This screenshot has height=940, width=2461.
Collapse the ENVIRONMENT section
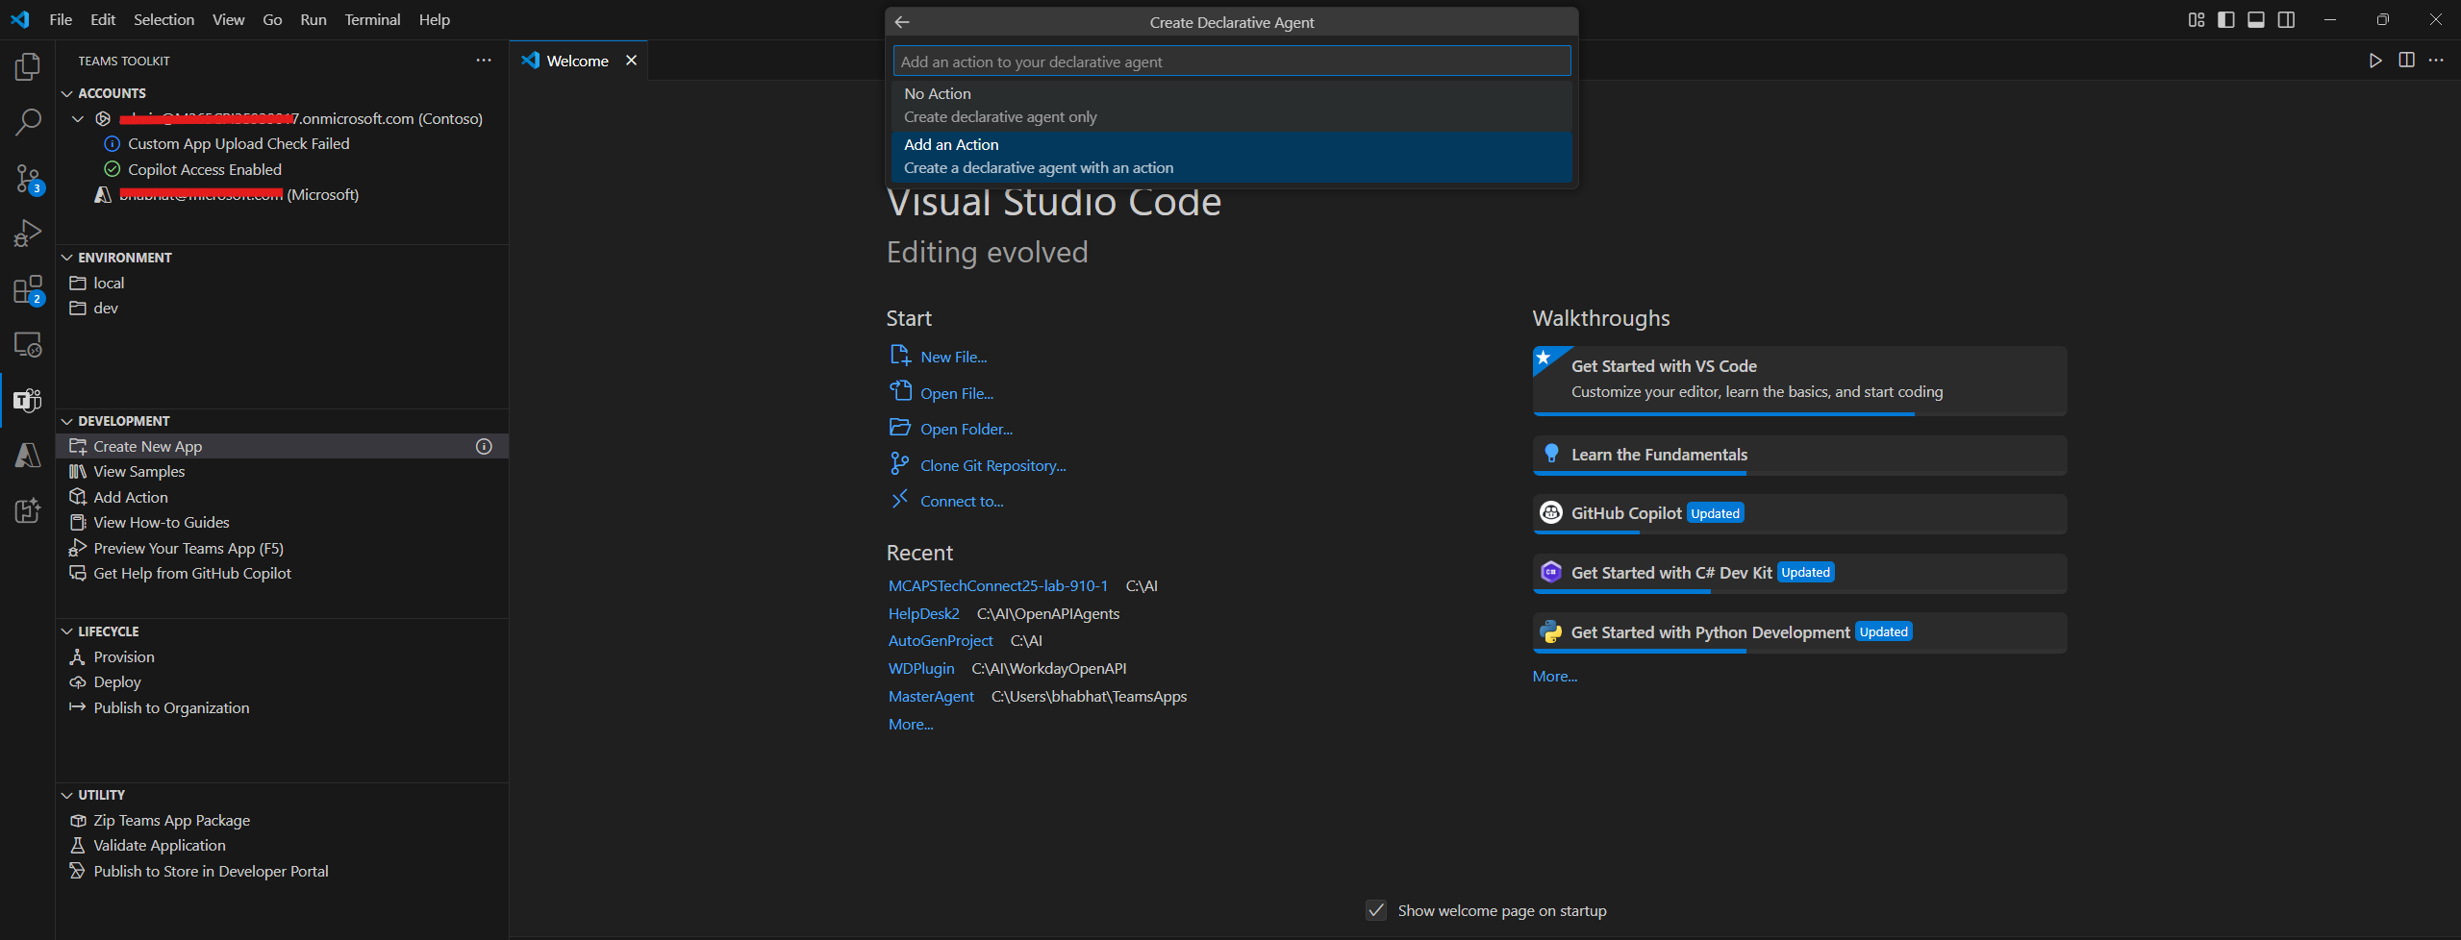[67, 258]
